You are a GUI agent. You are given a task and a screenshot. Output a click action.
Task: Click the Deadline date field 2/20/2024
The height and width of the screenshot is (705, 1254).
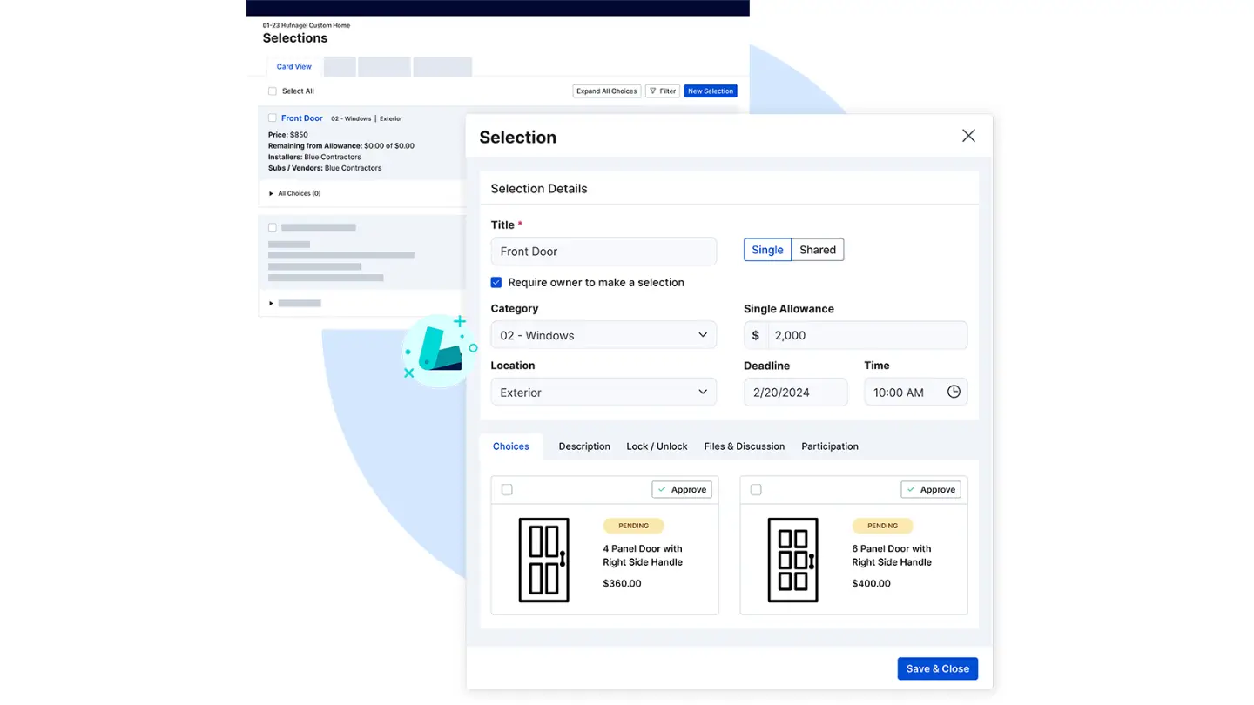[x=795, y=392]
